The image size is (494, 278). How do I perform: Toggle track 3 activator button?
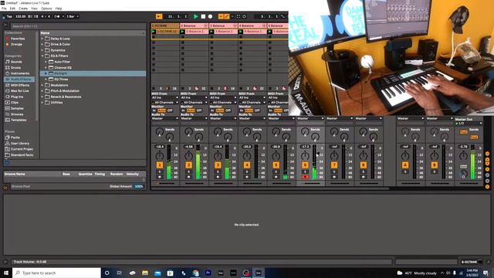pyautogui.click(x=218, y=164)
